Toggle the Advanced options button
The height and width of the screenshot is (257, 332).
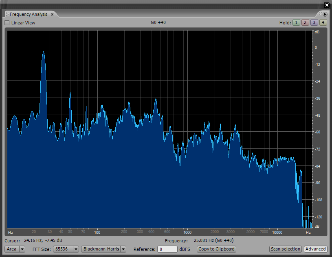pos(315,249)
